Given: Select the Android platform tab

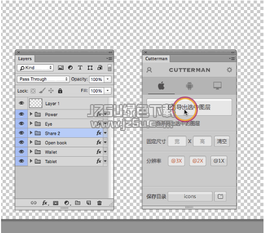Looking at the screenshot, I should (189, 86).
